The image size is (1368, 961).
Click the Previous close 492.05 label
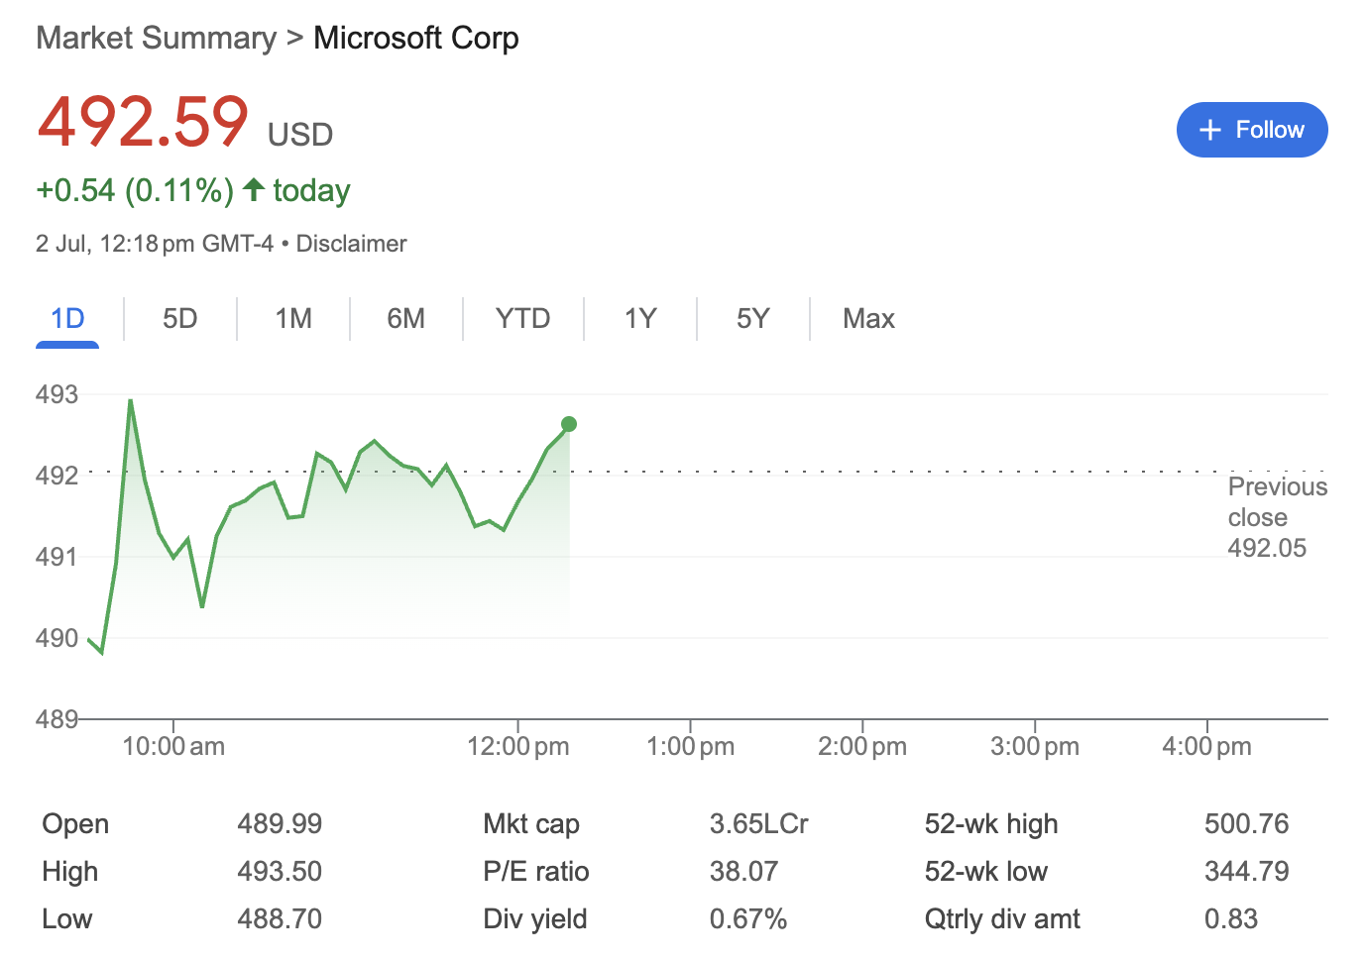coord(1277,517)
